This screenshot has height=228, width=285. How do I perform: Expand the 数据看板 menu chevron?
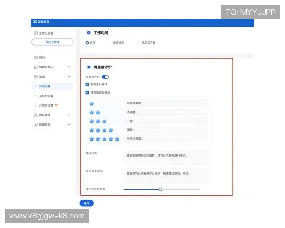coord(69,125)
